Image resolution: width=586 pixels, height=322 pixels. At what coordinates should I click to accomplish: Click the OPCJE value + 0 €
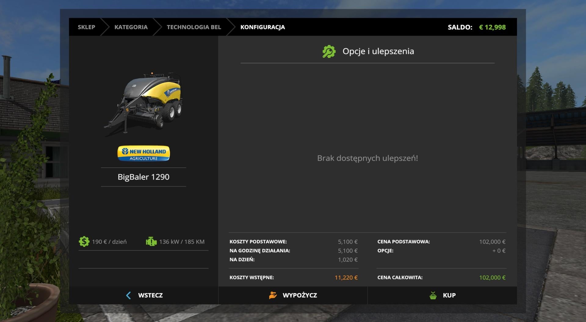click(x=499, y=251)
